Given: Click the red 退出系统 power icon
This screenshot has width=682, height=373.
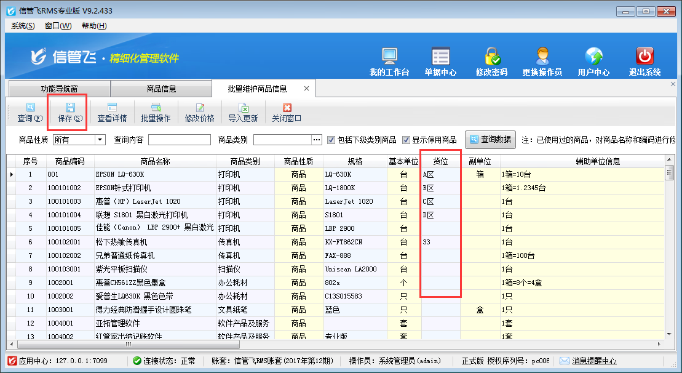Looking at the screenshot, I should click(x=644, y=57).
